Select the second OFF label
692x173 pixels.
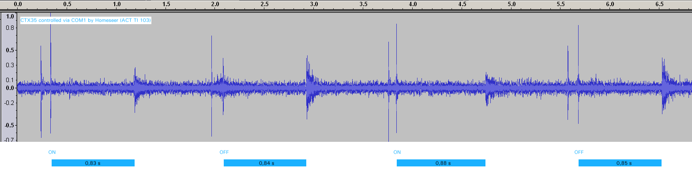(579, 152)
